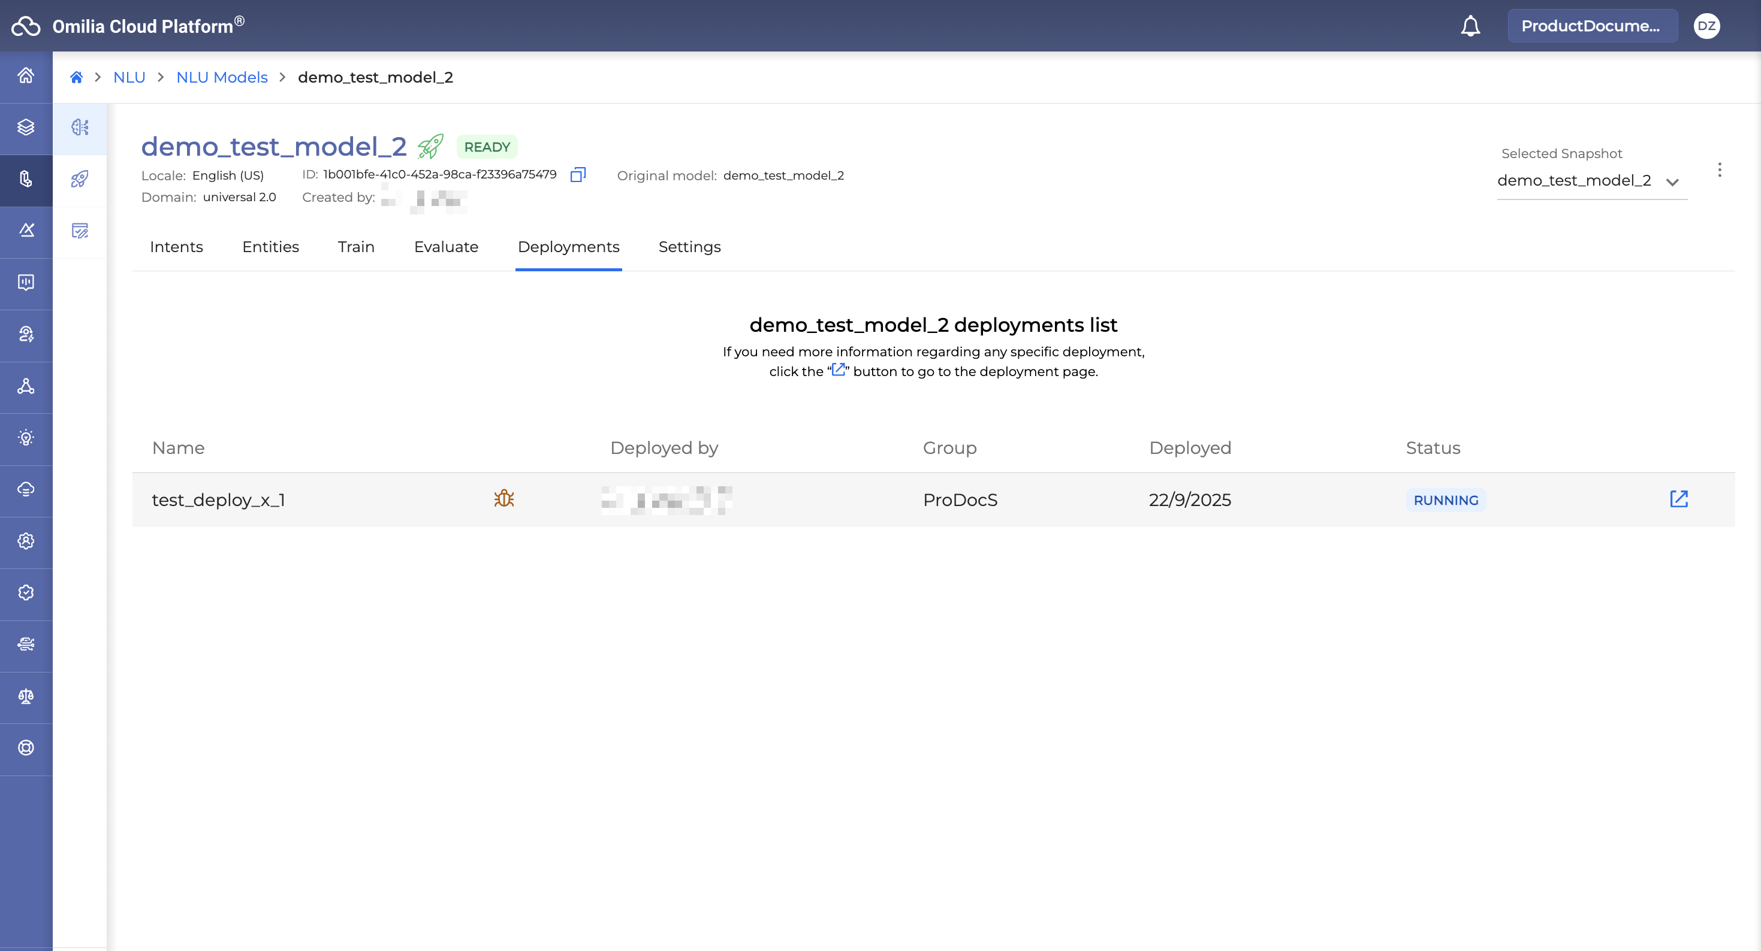Open the test_deploy_x_1 deployment page icon

(1678, 499)
